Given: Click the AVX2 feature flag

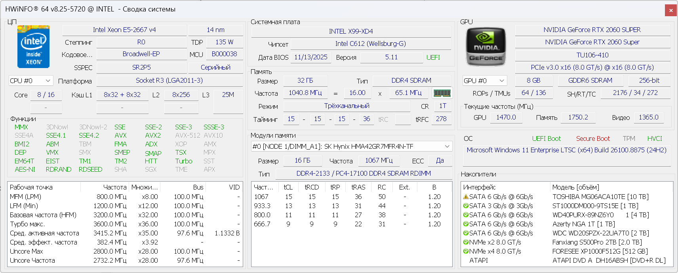Looking at the screenshot, I should coord(153,135).
